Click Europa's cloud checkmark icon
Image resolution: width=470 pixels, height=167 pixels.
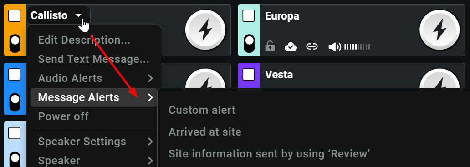point(291,47)
